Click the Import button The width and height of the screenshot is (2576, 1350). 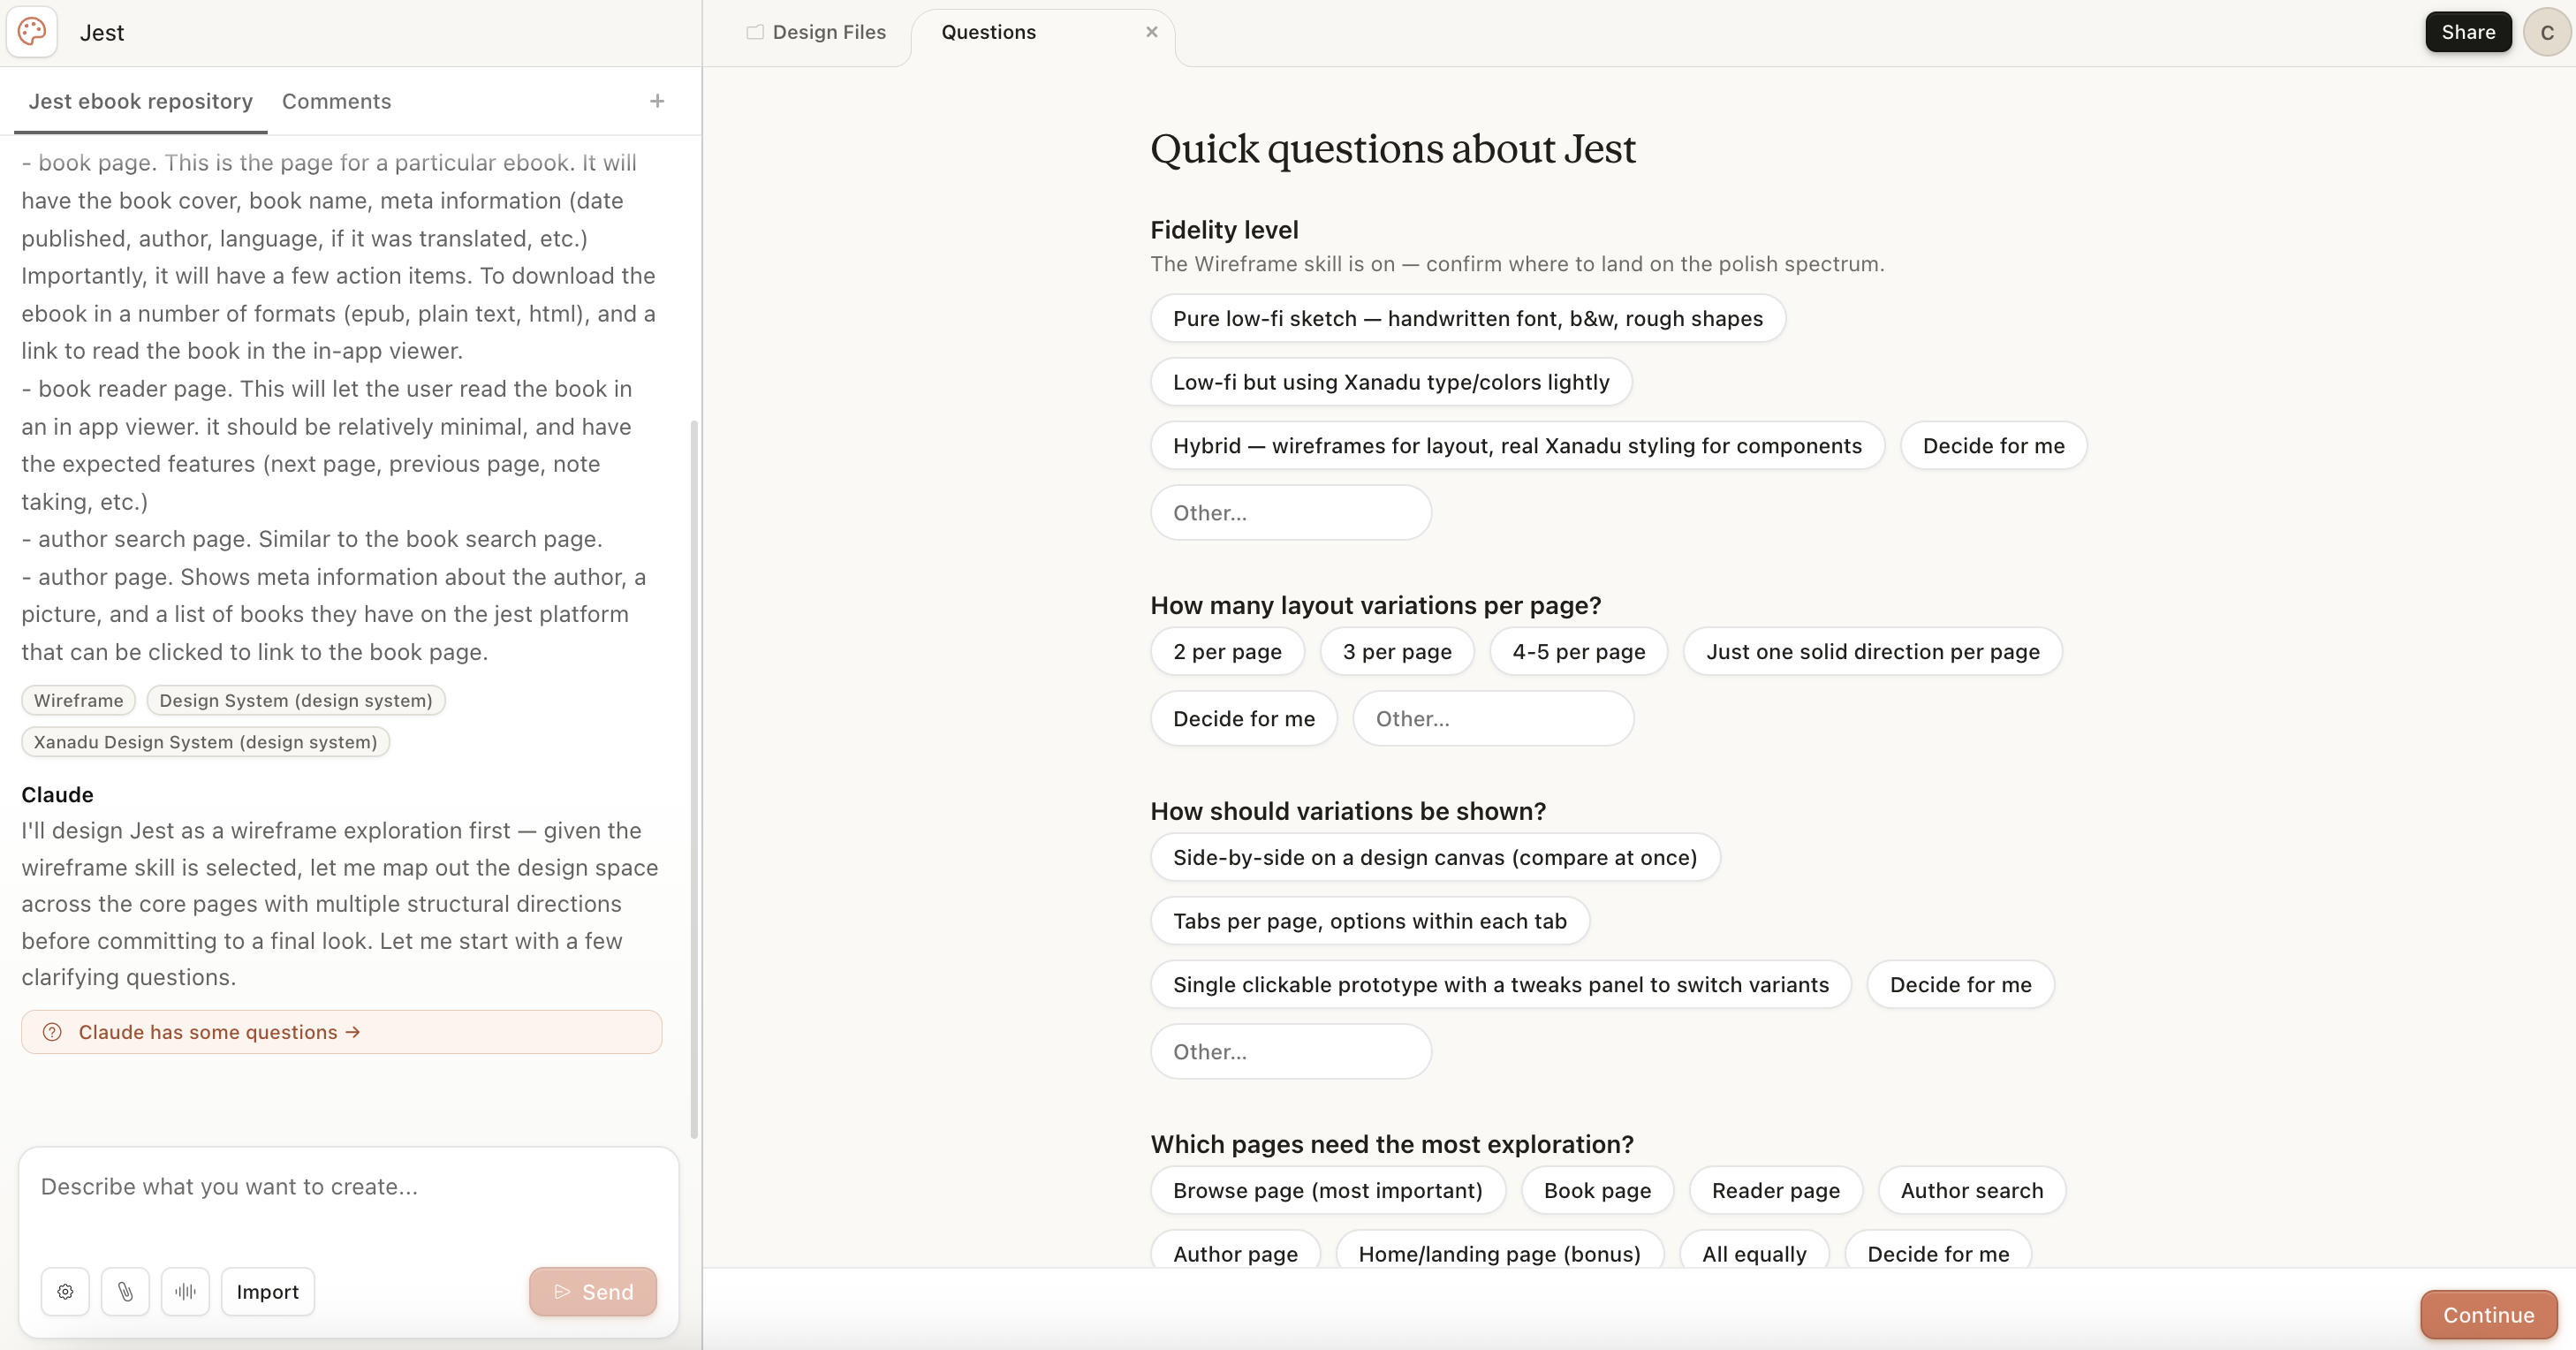tap(268, 1291)
